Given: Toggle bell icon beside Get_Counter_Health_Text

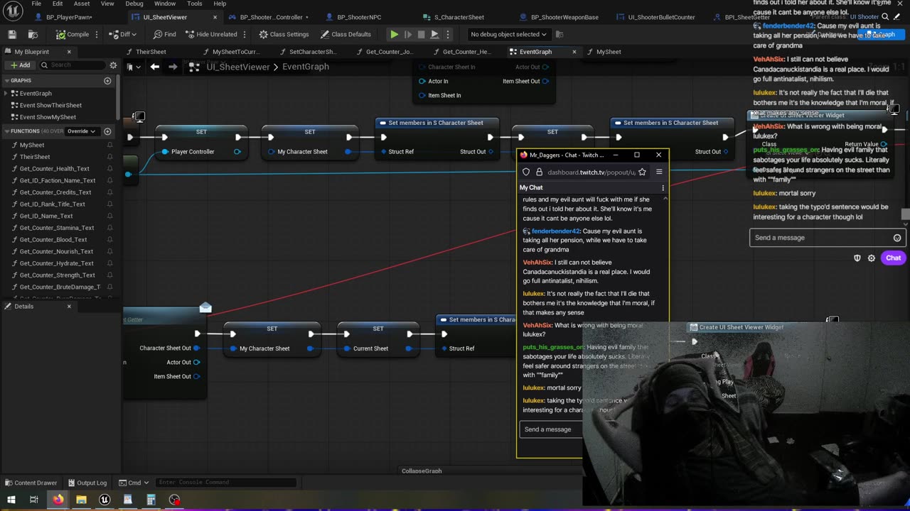Looking at the screenshot, I should click(109, 169).
